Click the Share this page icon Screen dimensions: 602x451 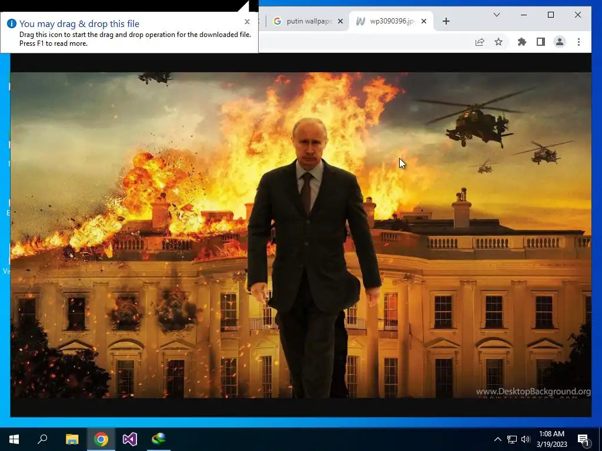(x=480, y=42)
